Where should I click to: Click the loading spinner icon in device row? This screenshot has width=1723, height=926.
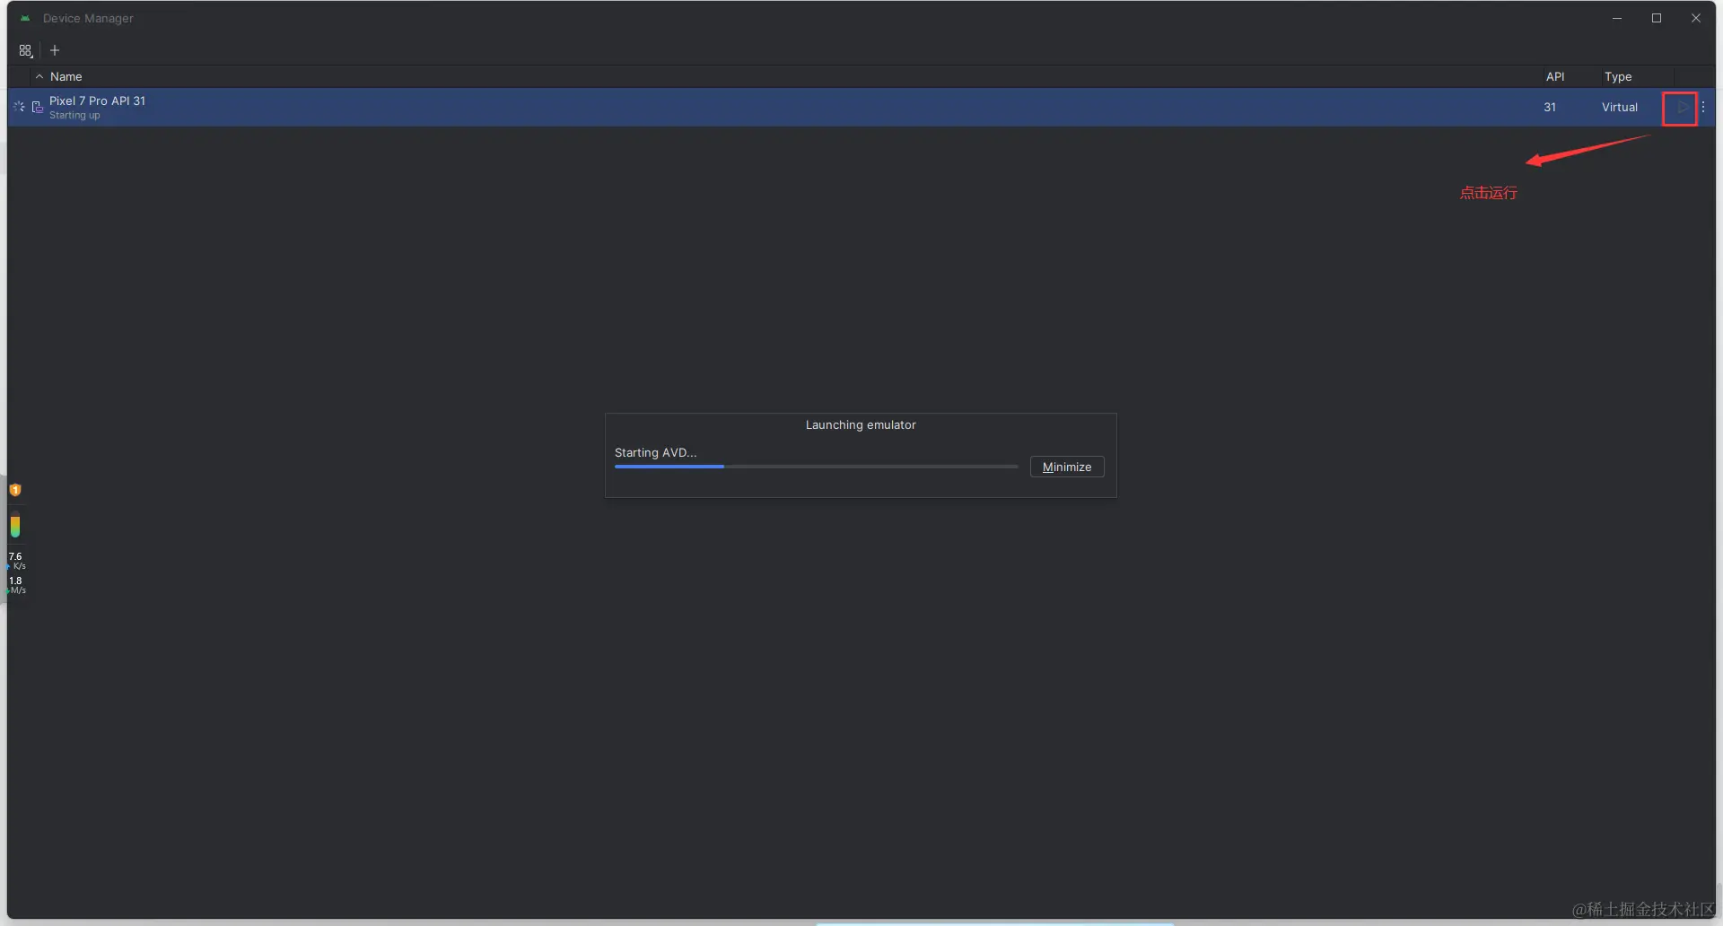click(19, 107)
